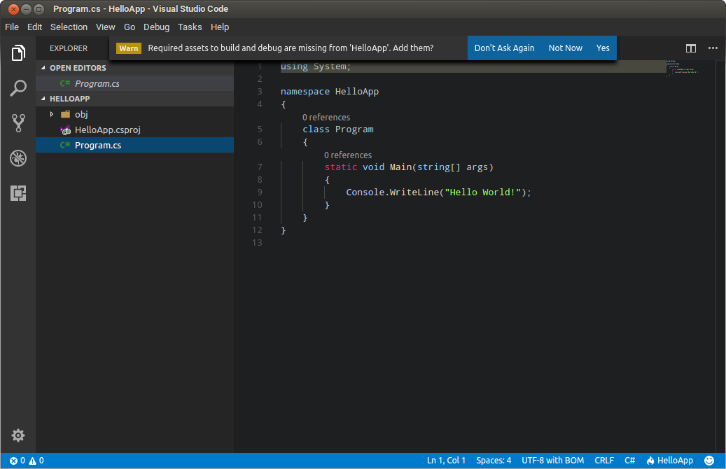Open the Debug view in the activity bar
The height and width of the screenshot is (469, 726).
[x=18, y=158]
